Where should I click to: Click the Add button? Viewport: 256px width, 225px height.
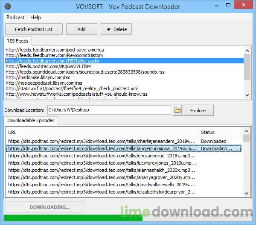pos(81,29)
